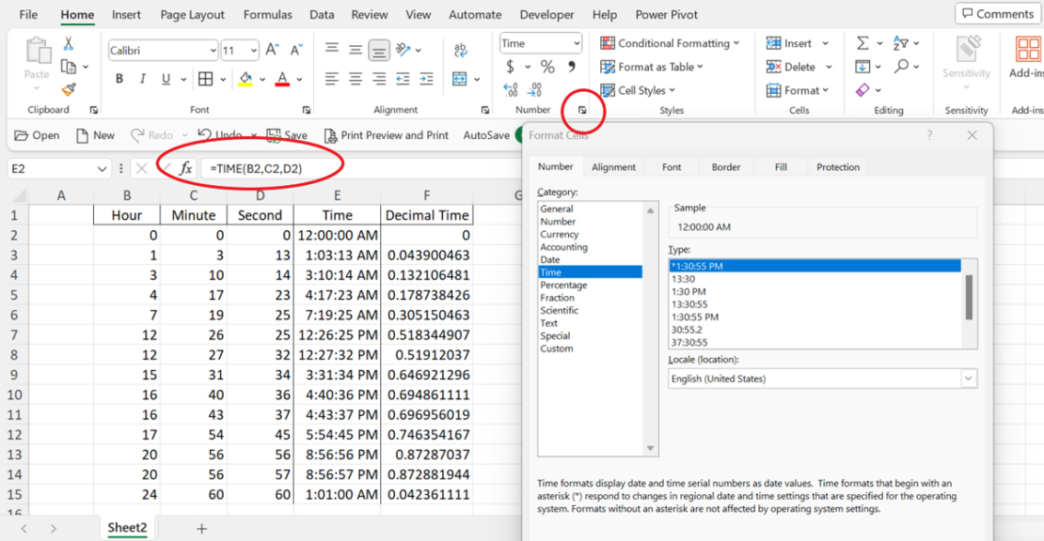Click the AutoSum sigma icon
Screen dimensions: 1044x541
[862, 43]
